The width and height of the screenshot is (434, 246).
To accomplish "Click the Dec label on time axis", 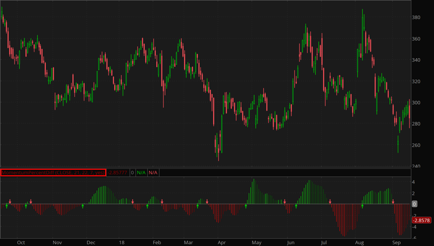I will click(91, 242).
